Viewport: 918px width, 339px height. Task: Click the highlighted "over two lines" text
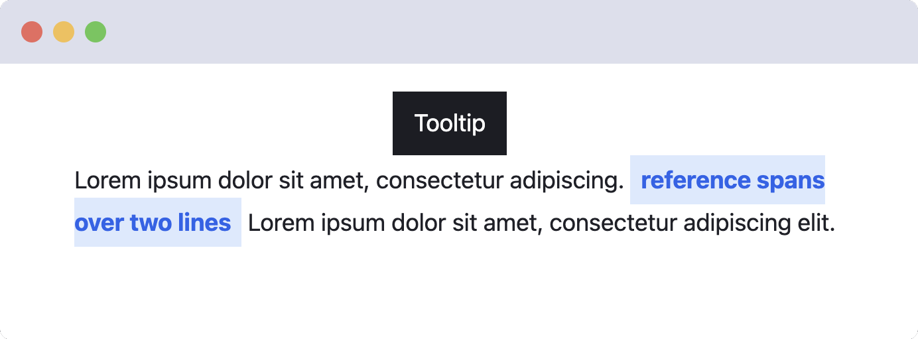153,223
